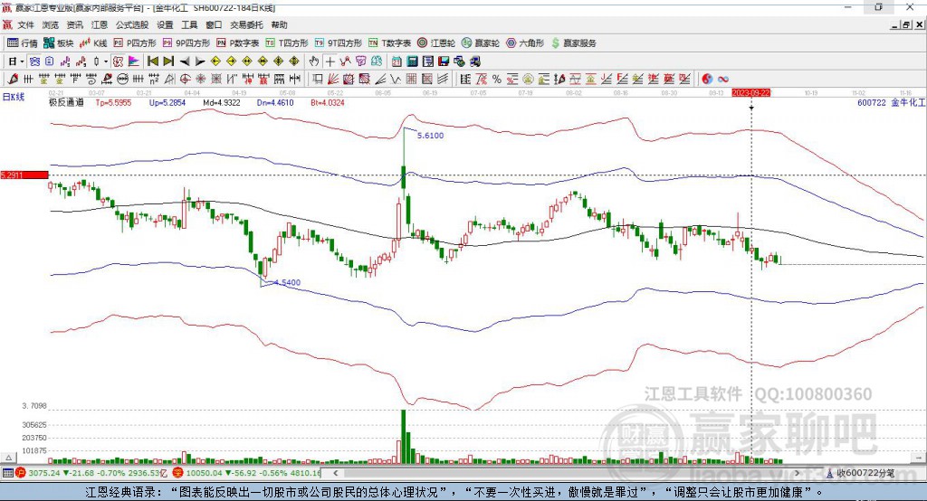
Task: Click the black left arrow icon
Action: coord(185,61)
